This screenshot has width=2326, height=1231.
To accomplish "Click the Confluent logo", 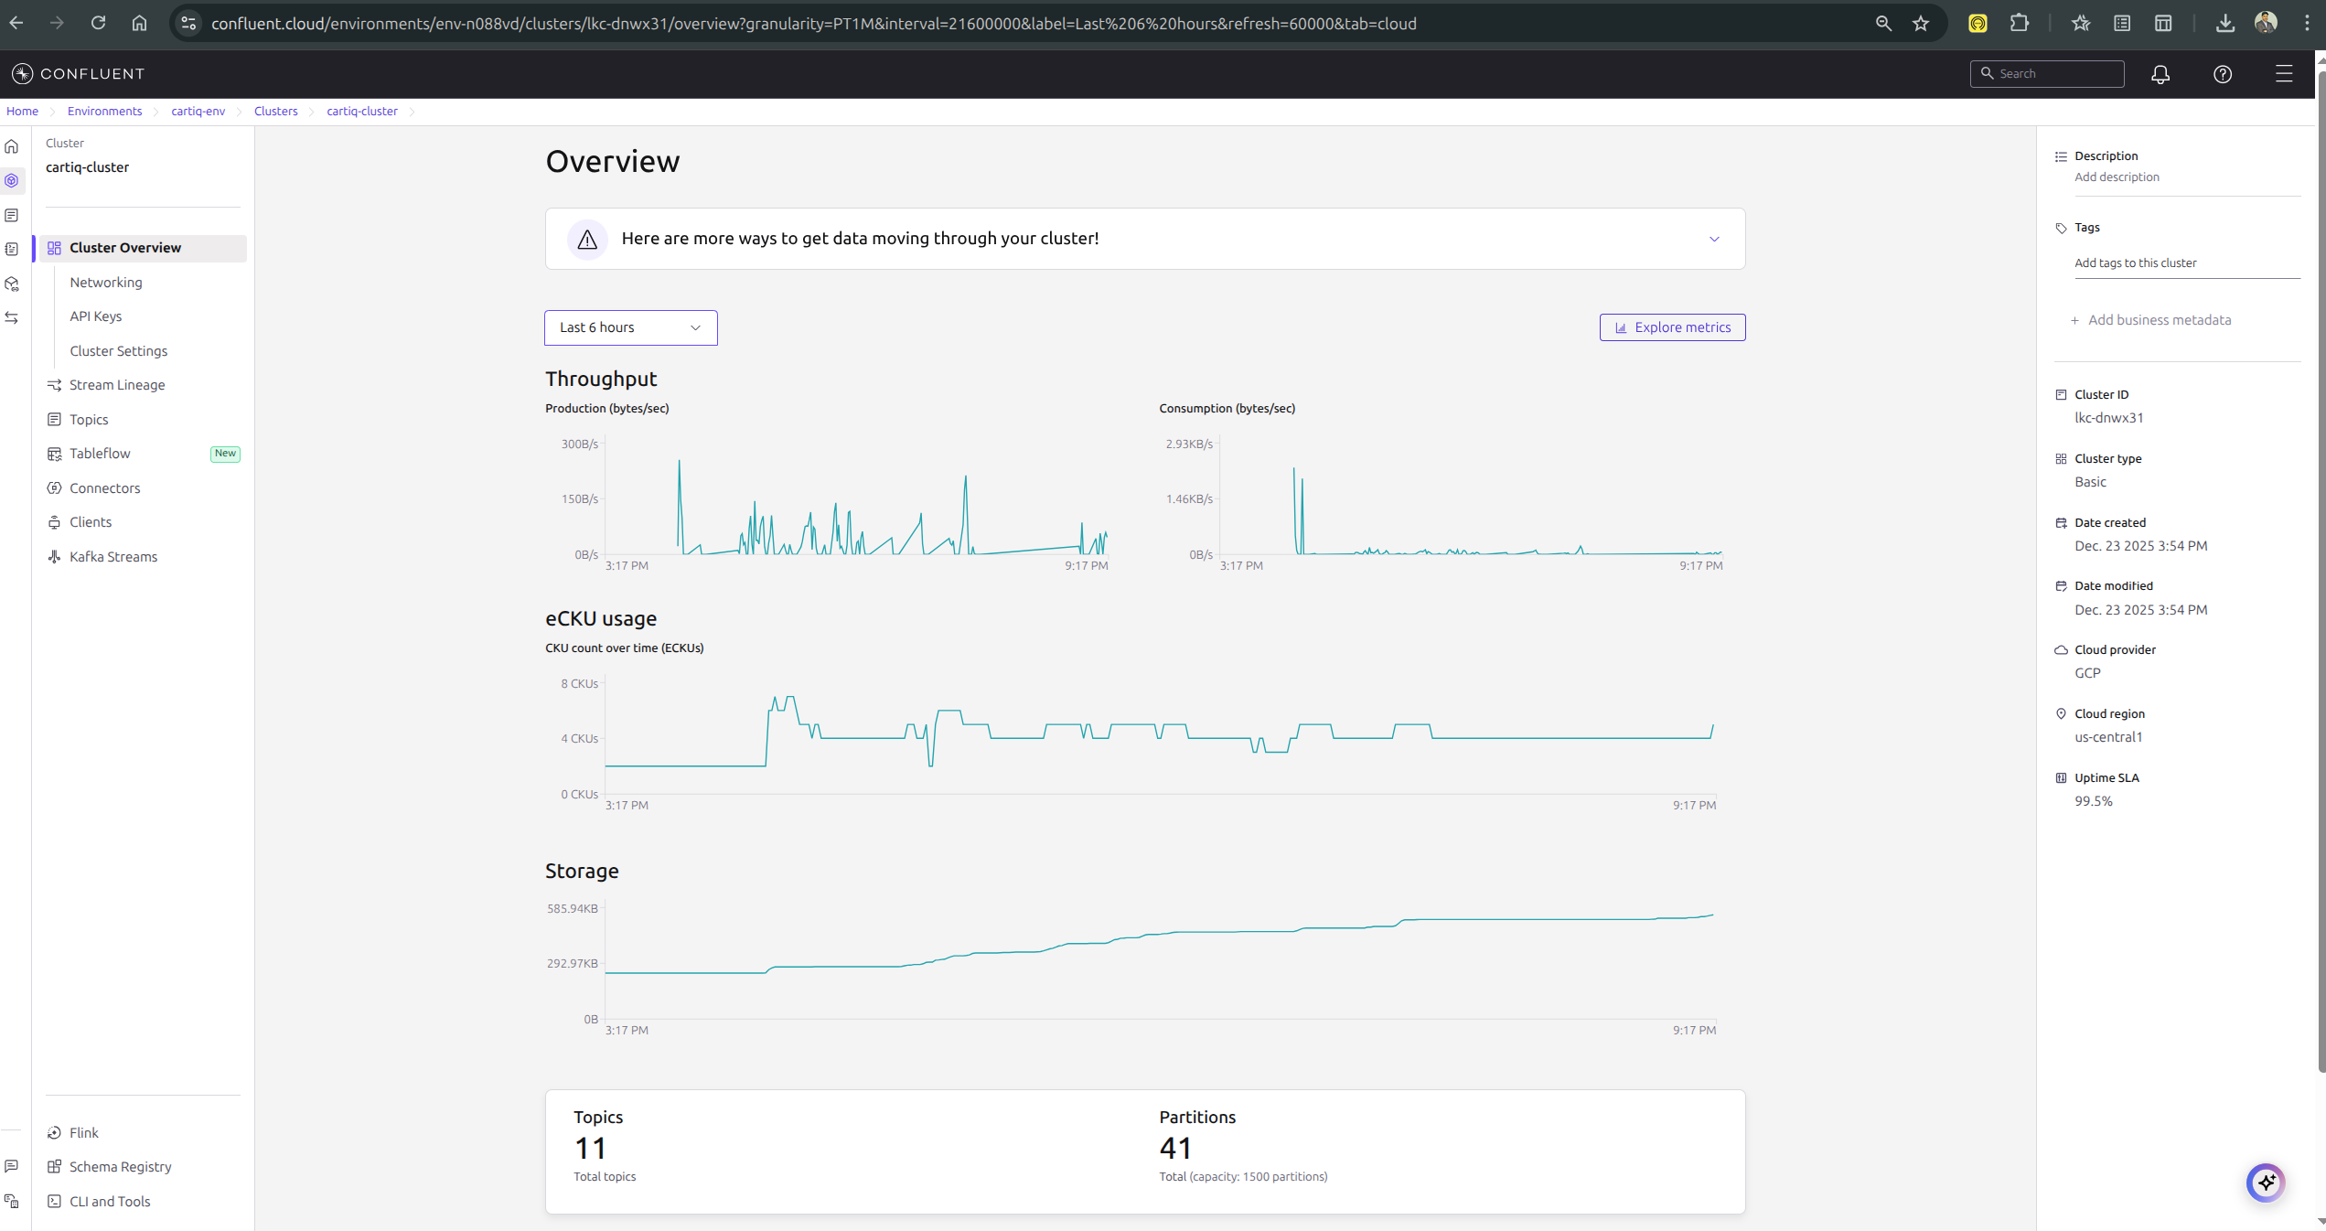I will [79, 74].
